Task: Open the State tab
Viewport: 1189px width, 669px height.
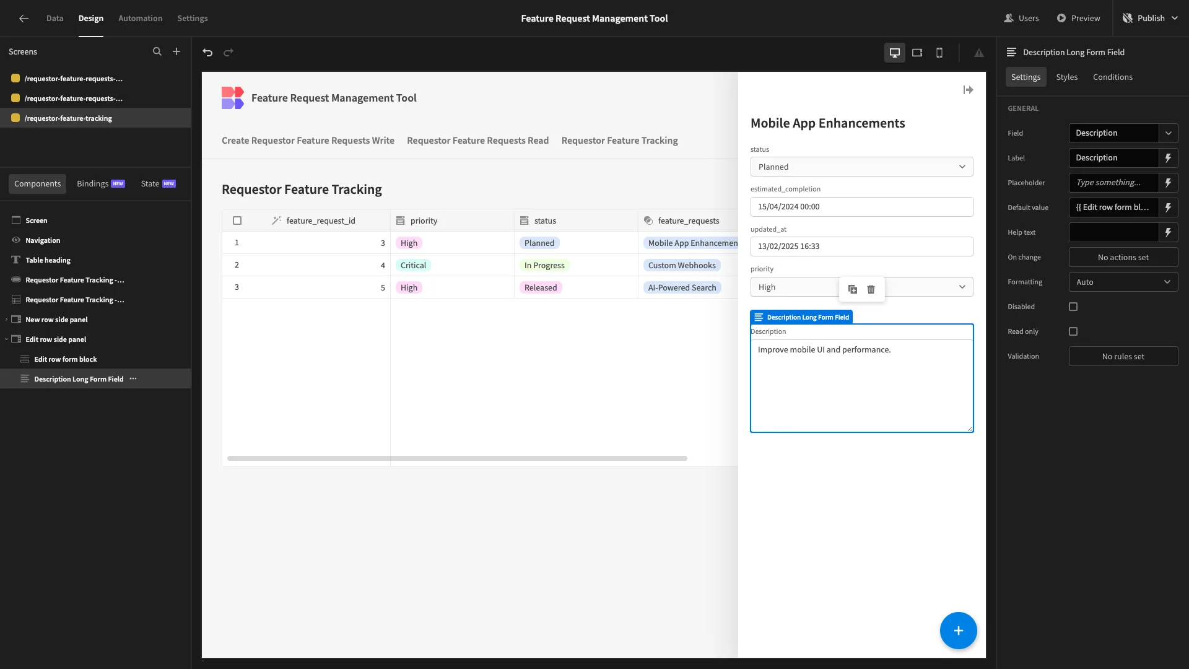Action: click(x=158, y=184)
